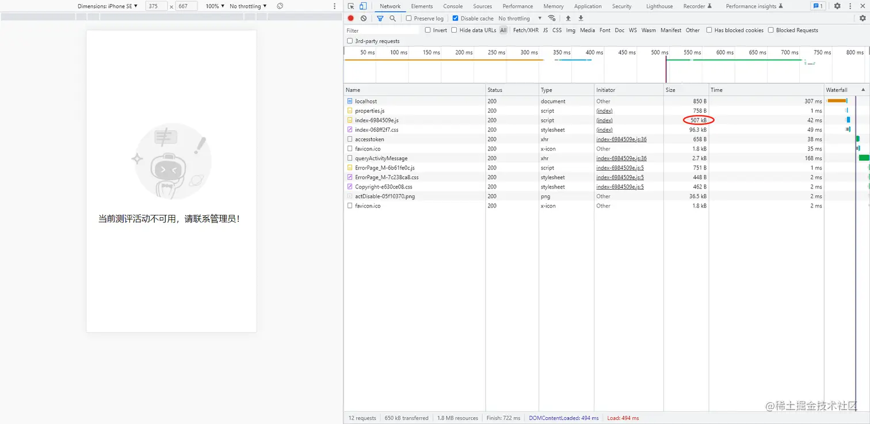Open the Performance insights tab

(754, 6)
